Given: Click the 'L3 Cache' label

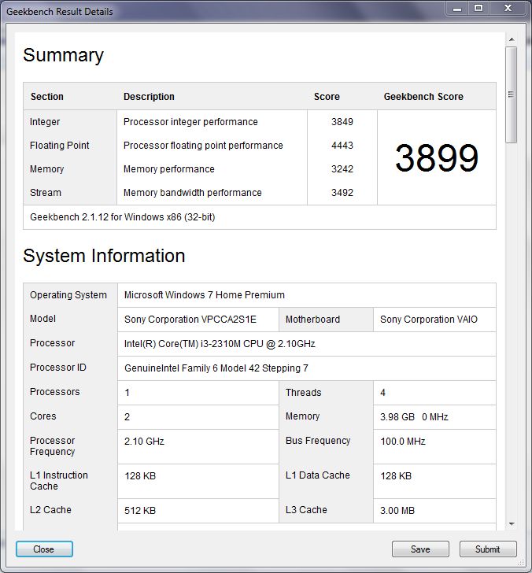Looking at the screenshot, I should pyautogui.click(x=306, y=510).
